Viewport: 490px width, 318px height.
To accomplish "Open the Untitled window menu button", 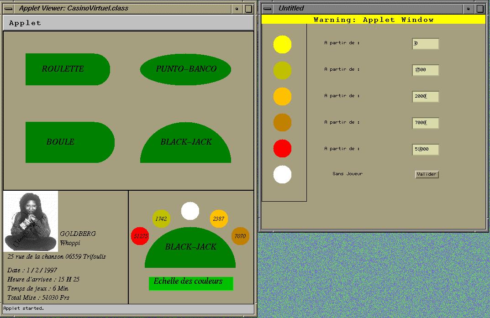I will click(268, 8).
